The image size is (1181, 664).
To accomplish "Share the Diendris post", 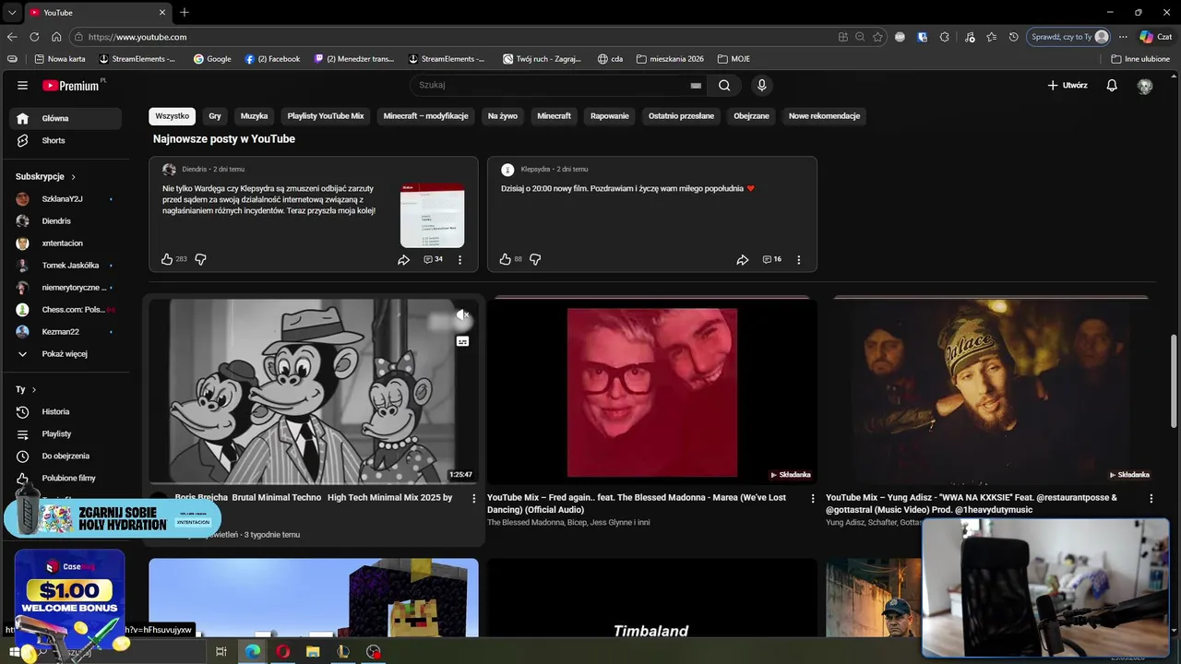I will tap(403, 260).
